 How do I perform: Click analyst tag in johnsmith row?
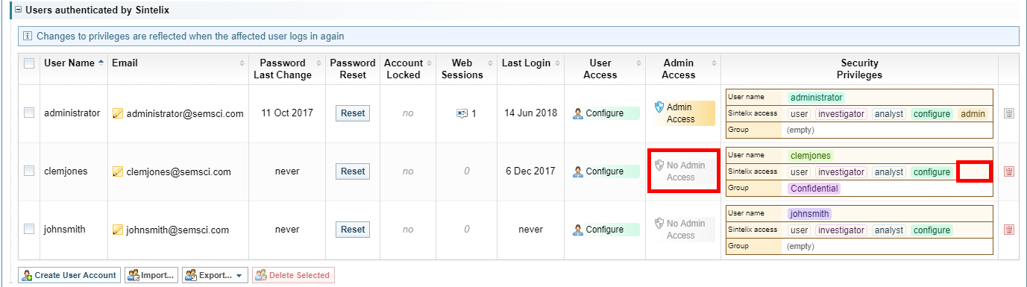(x=889, y=230)
